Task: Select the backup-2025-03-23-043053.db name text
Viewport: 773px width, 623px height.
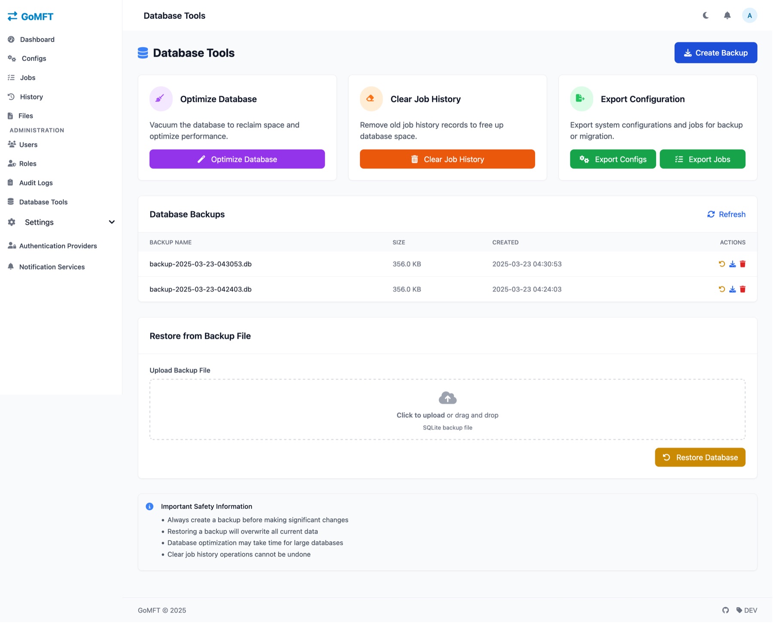Action: click(x=201, y=264)
